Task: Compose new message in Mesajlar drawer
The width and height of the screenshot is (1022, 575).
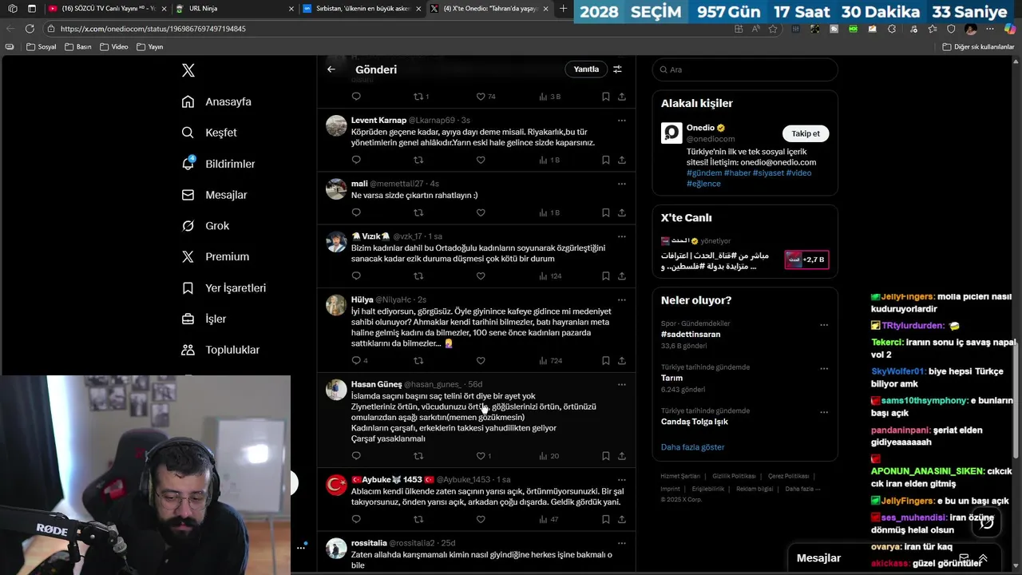Action: 964,558
